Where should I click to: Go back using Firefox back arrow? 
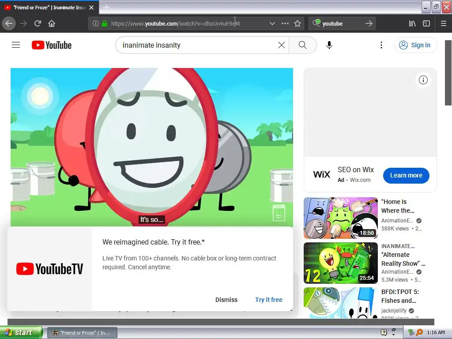click(9, 23)
